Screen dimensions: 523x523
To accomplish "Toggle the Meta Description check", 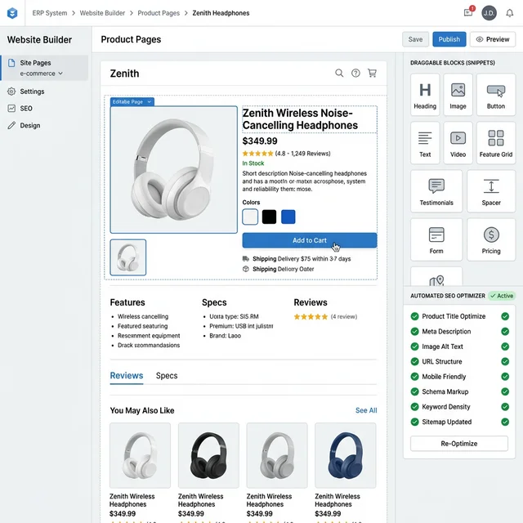I will pos(505,331).
